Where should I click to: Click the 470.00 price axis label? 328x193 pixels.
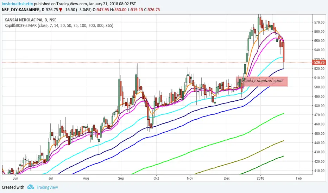tap(319, 115)
